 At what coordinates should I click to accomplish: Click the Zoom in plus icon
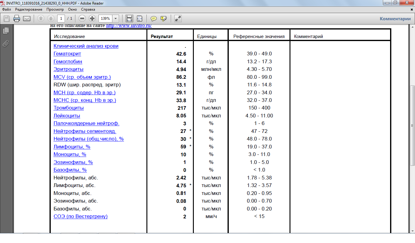92,19
